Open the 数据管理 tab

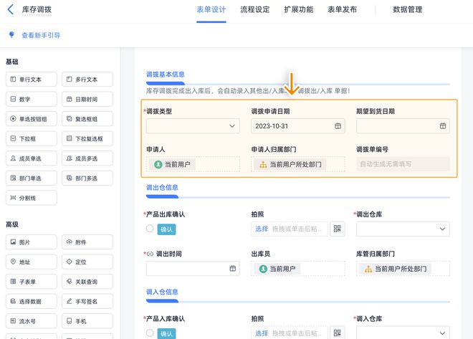pos(408,10)
